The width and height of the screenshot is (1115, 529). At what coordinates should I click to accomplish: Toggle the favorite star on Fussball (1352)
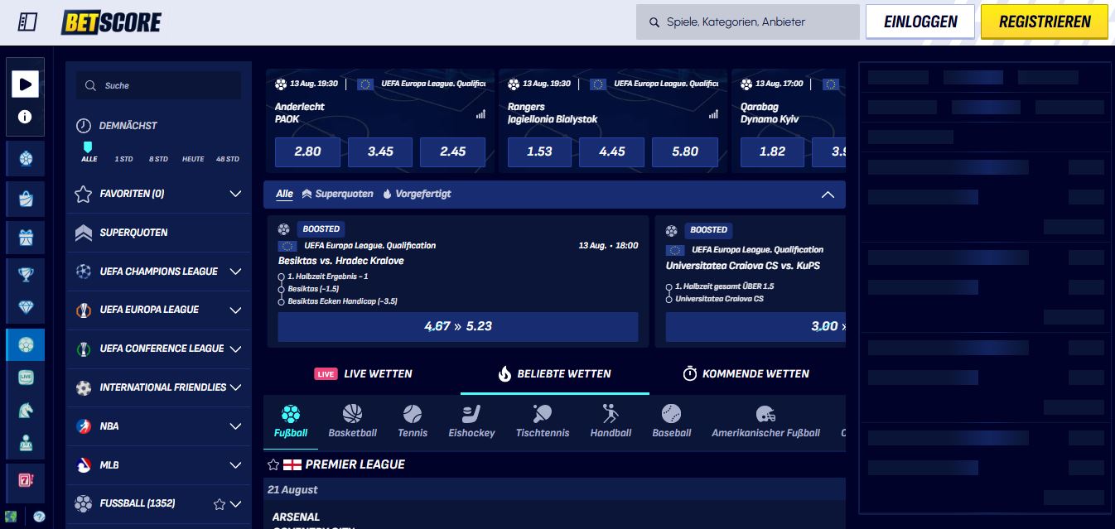coord(219,503)
